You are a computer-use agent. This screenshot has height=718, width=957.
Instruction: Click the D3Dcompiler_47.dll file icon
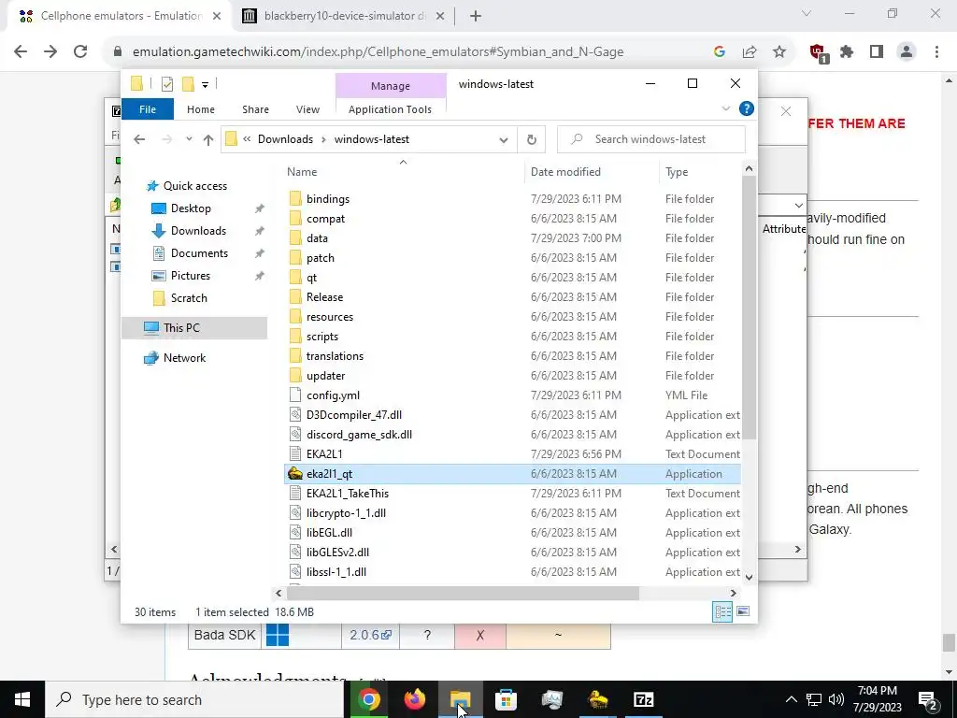coord(295,414)
